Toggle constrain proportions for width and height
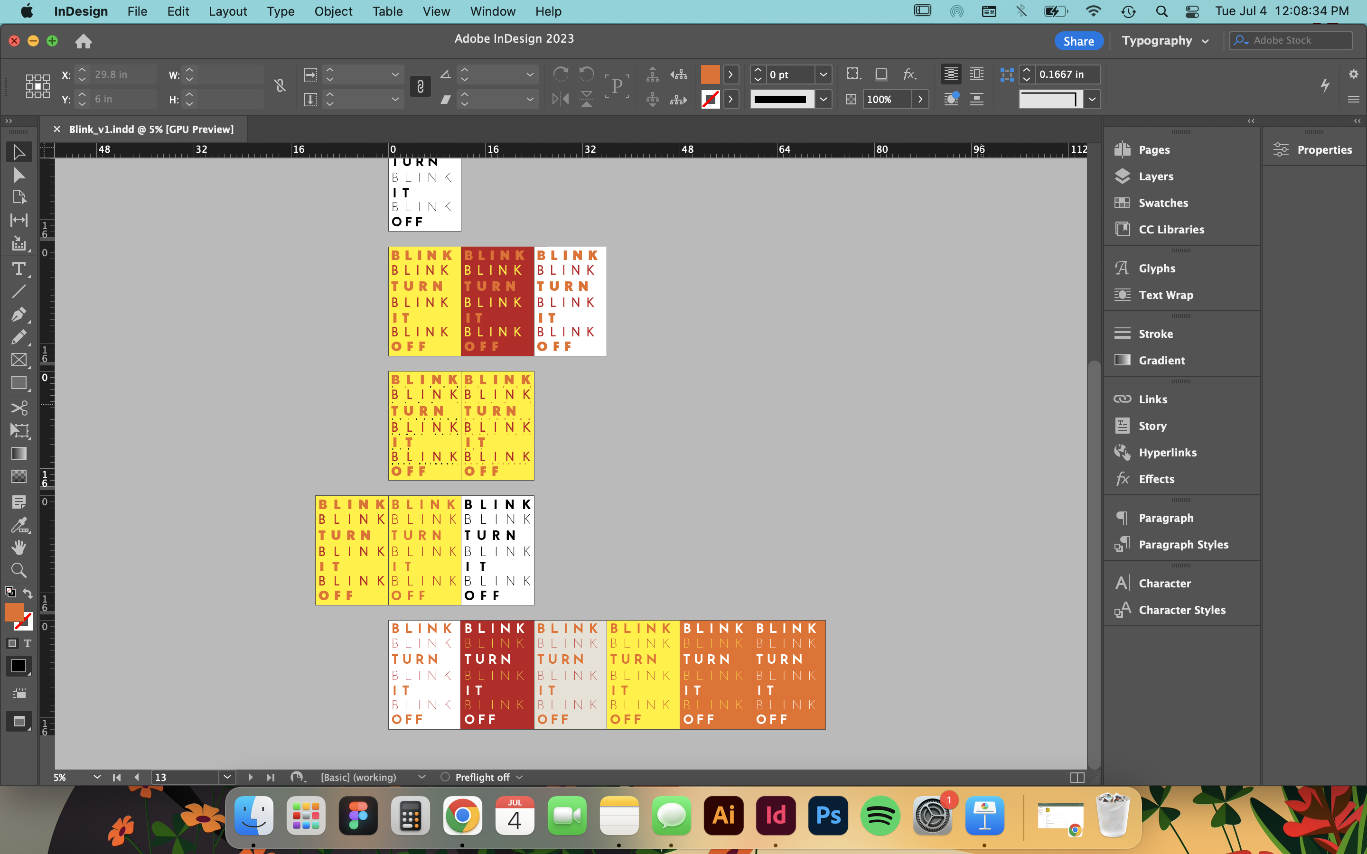This screenshot has width=1367, height=854. point(280,86)
